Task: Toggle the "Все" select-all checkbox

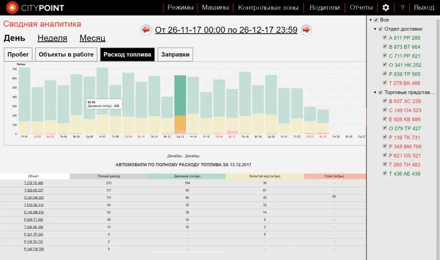Action: 376,20
